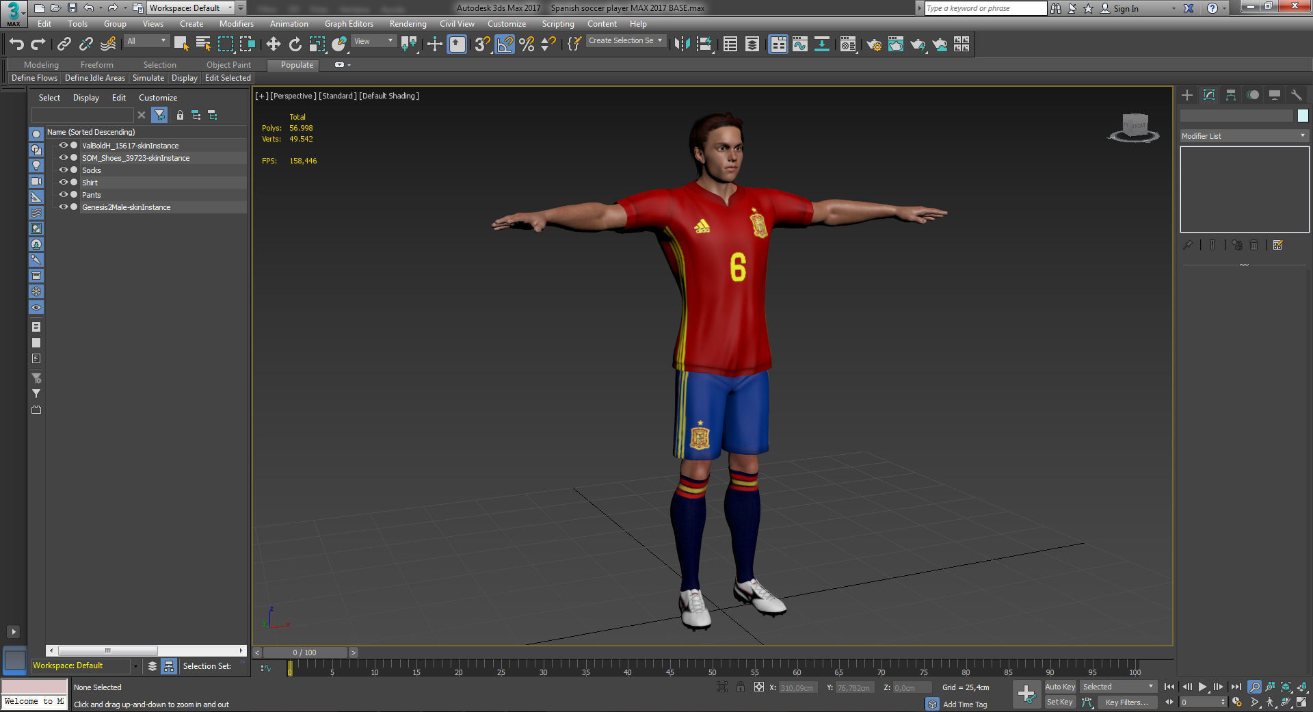
Task: Switch to the Freeform ribbon tab
Action: (x=96, y=65)
